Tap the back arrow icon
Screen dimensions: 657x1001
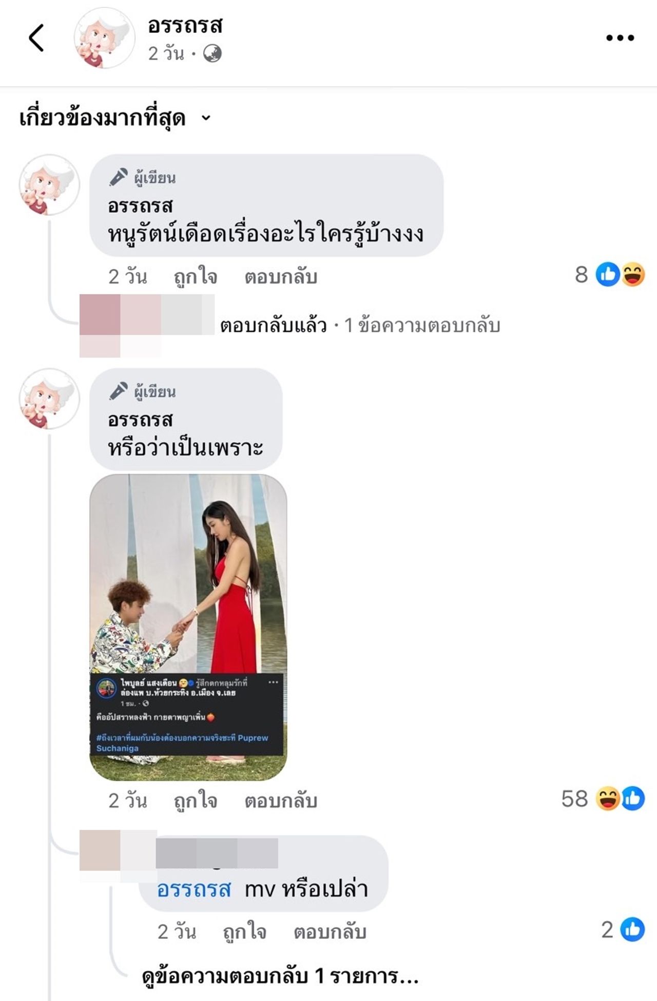[x=36, y=38]
